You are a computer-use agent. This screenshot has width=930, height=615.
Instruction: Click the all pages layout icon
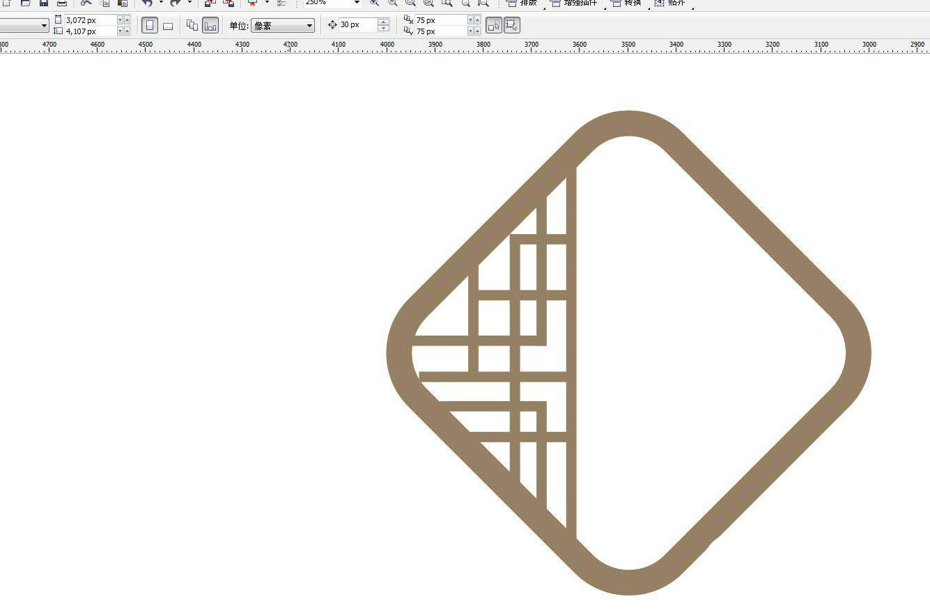click(x=192, y=26)
